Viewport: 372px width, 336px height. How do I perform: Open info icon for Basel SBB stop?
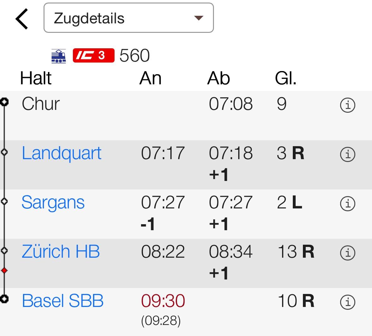click(x=348, y=302)
